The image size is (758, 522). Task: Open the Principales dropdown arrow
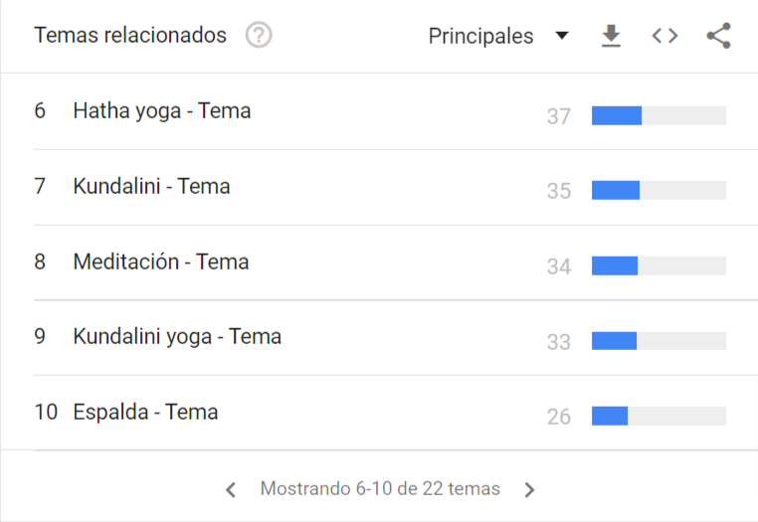562,35
